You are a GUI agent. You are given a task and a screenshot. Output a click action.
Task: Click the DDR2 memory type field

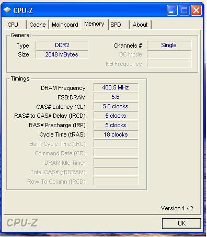(62, 45)
